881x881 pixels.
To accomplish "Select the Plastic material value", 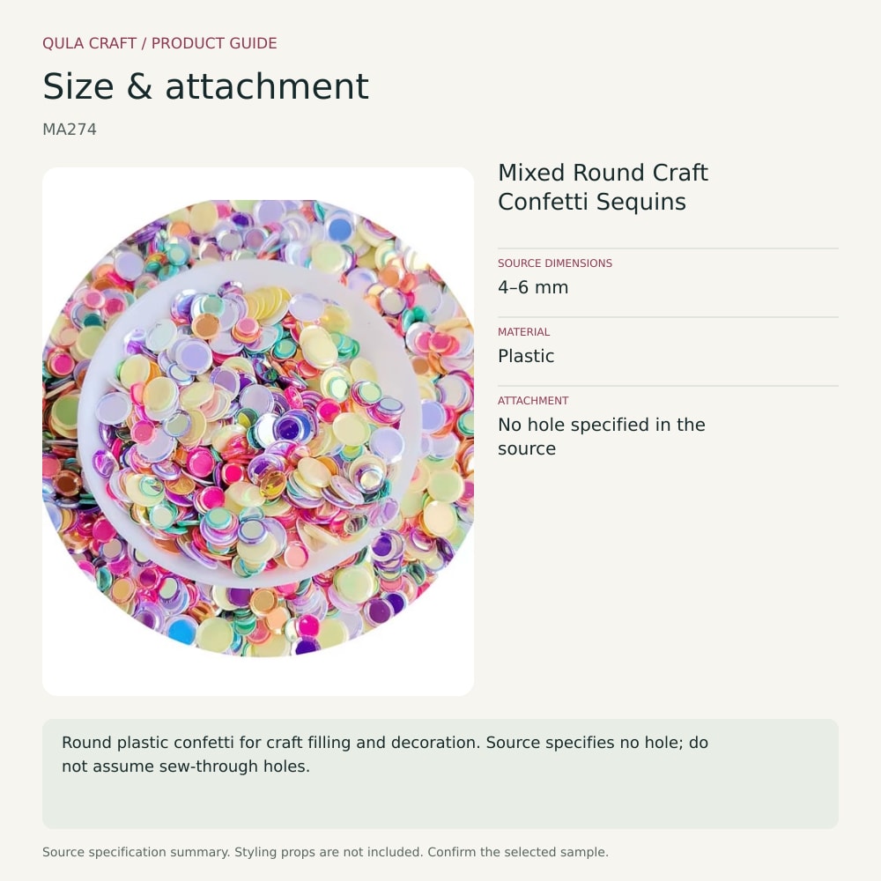I will point(526,356).
